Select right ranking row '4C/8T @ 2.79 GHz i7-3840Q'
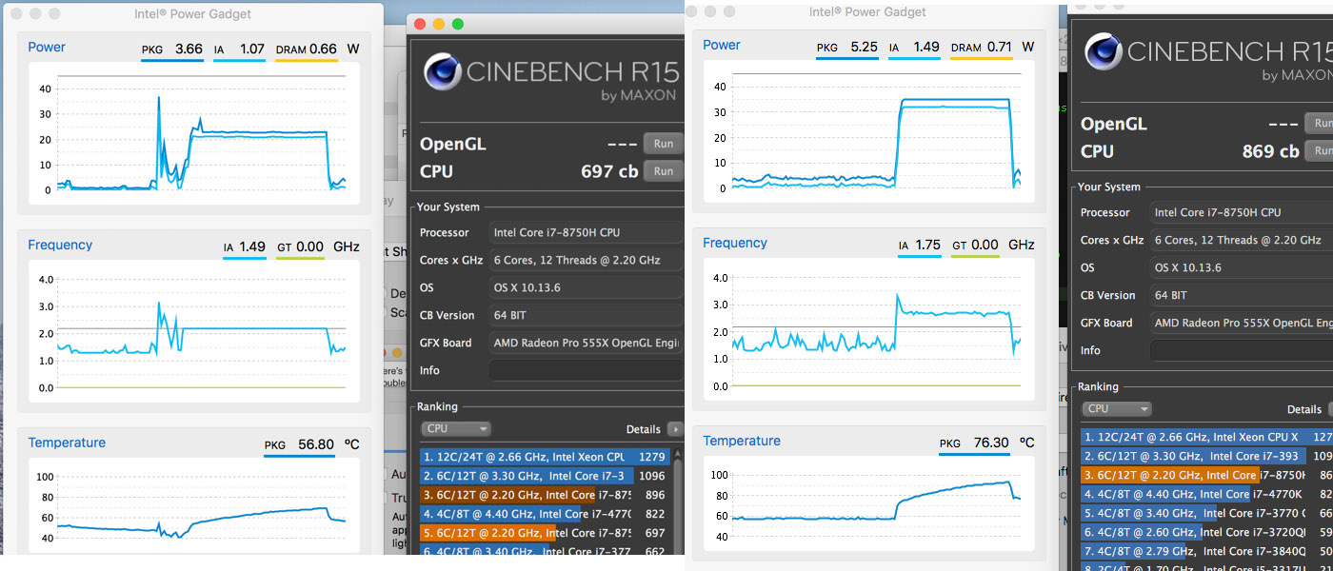 [x=1207, y=551]
